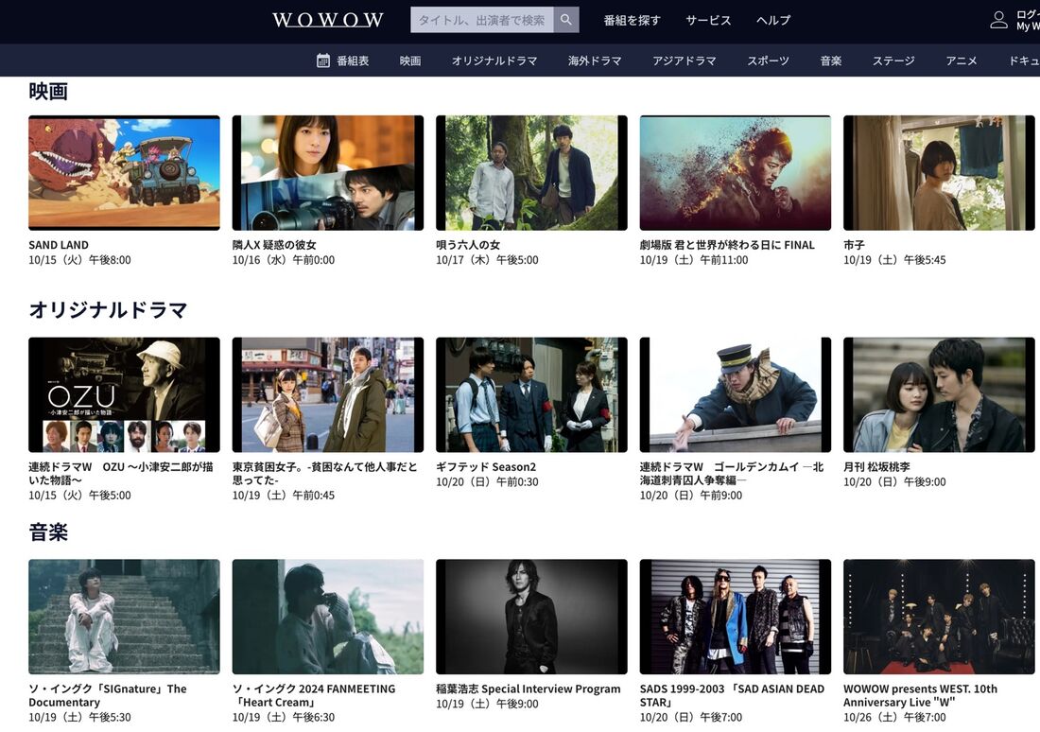Viewport: 1040px width, 732px height.
Task: Open ソ・イングク SIGnature Documentary thumbnail
Action: (124, 617)
